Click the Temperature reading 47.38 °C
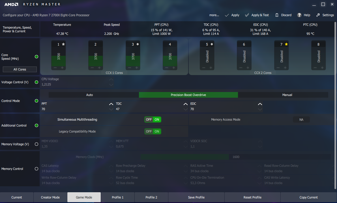 pos(62,33)
